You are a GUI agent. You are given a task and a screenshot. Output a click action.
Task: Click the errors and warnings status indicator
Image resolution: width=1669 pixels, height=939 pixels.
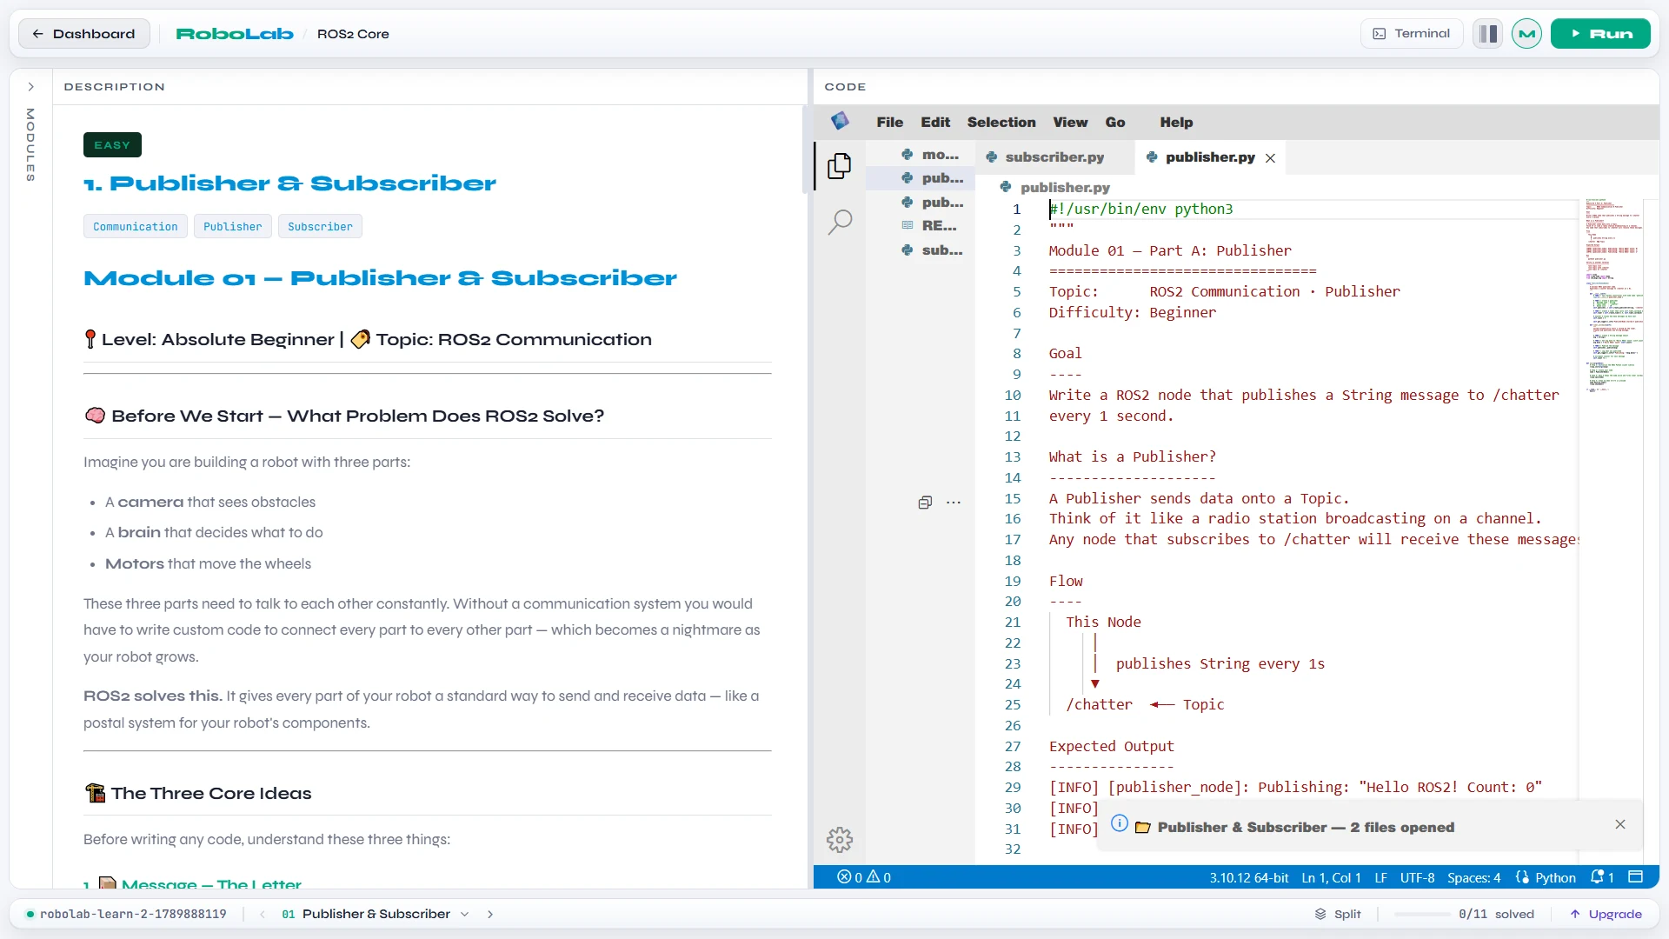[864, 877]
